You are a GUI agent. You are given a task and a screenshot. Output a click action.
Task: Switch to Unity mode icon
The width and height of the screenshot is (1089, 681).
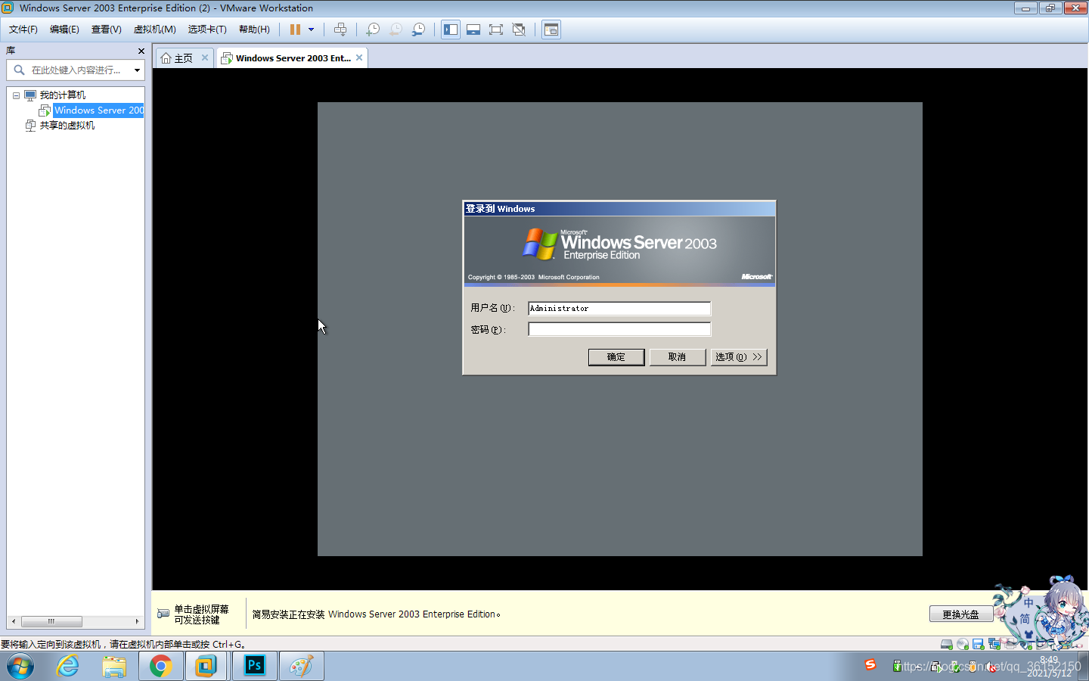coord(519,30)
